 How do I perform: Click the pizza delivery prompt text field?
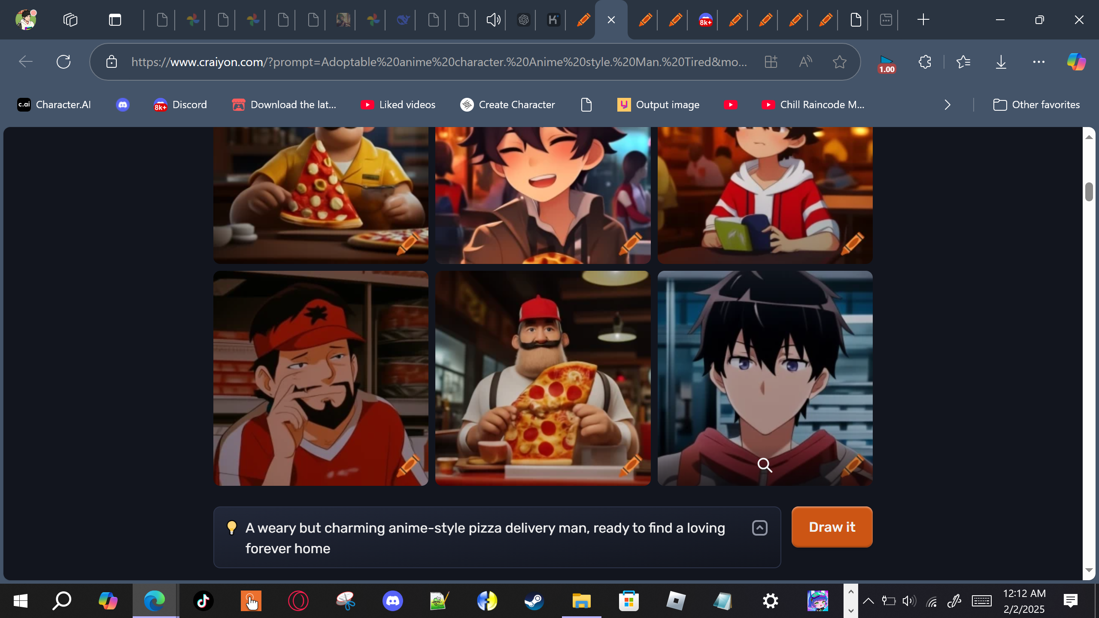click(x=485, y=538)
